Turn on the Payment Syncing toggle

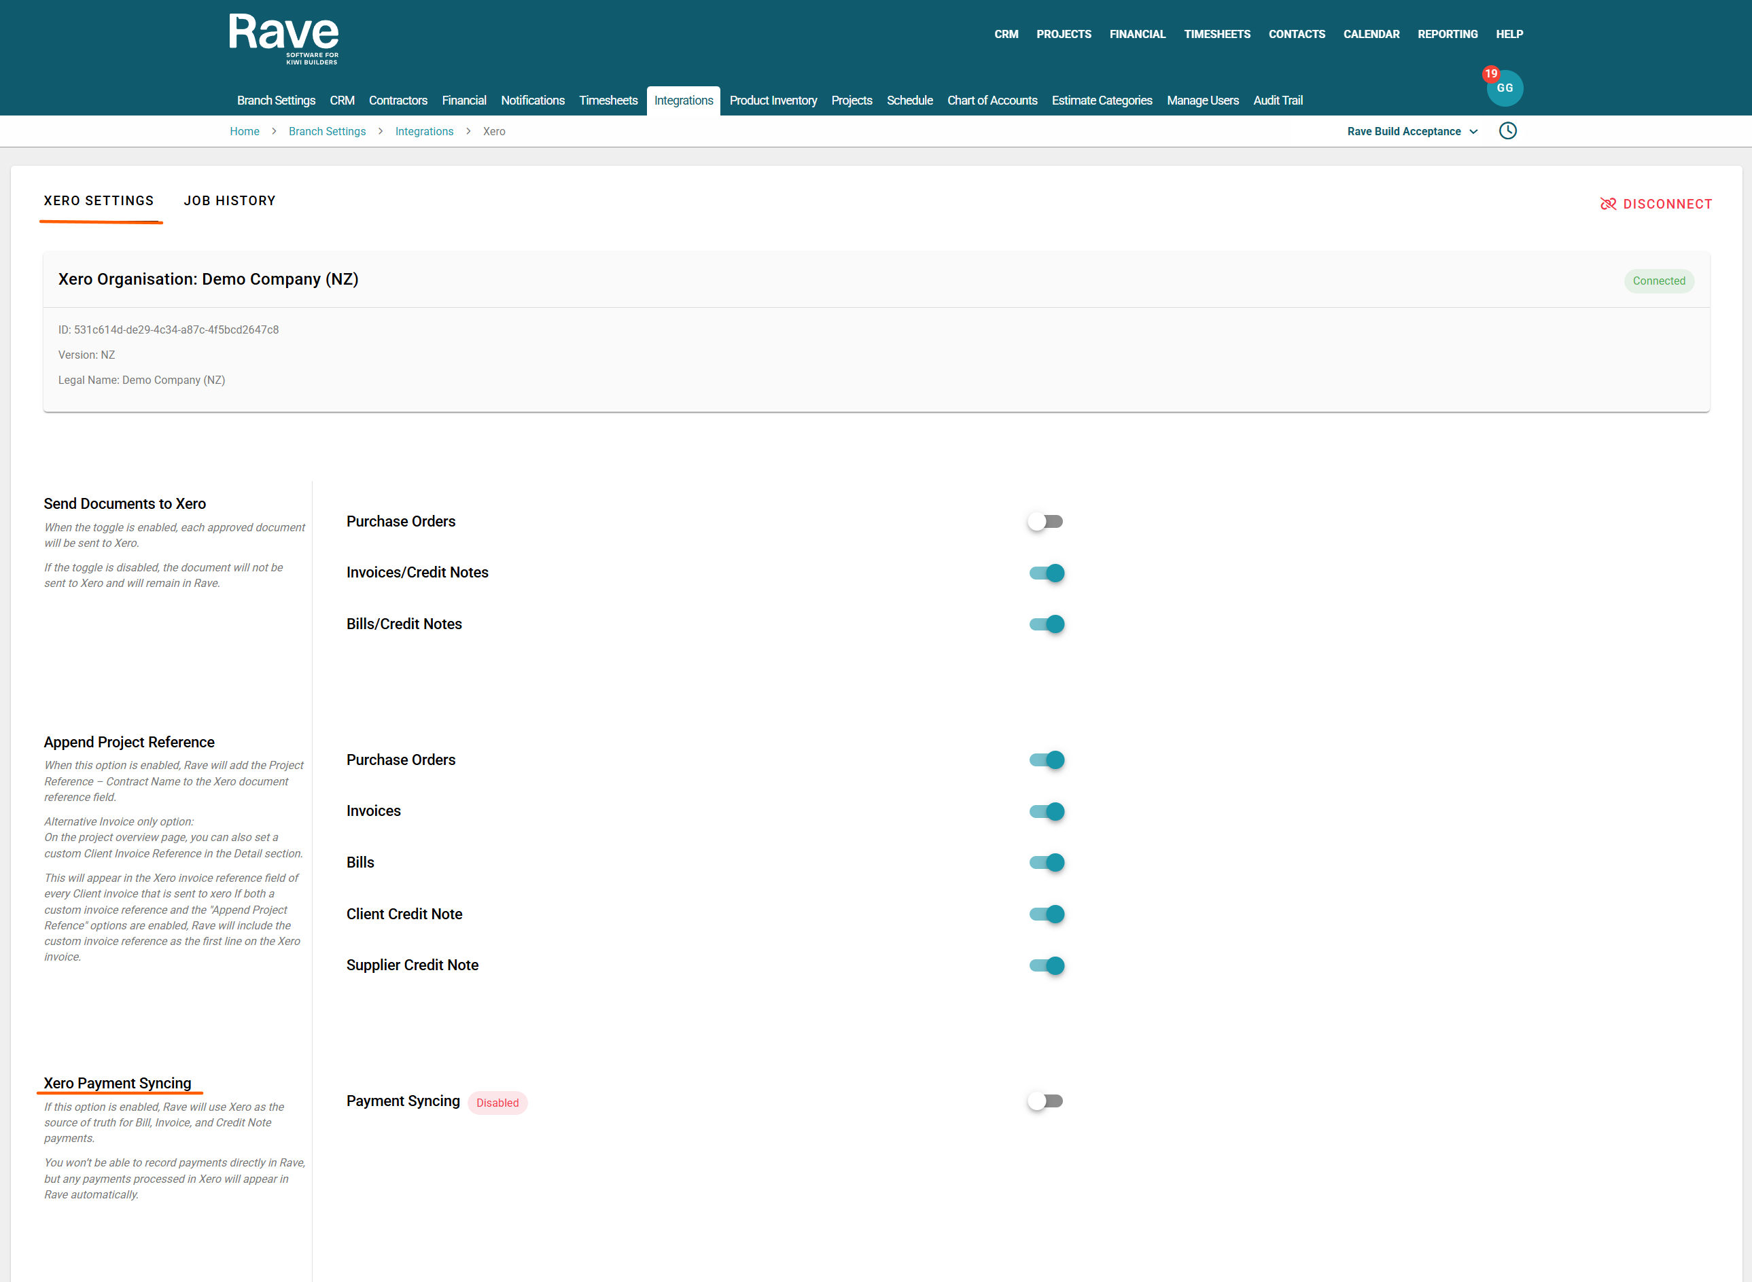click(x=1045, y=1101)
